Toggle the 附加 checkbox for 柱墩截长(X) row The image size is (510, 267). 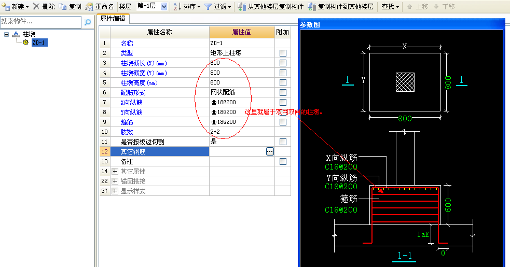tap(283, 63)
